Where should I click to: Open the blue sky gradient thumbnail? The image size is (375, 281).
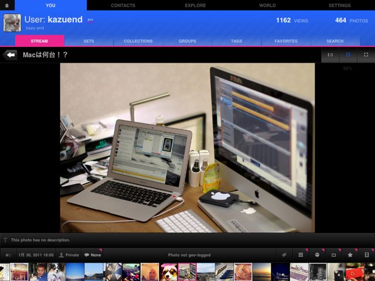pyautogui.click(x=75, y=272)
